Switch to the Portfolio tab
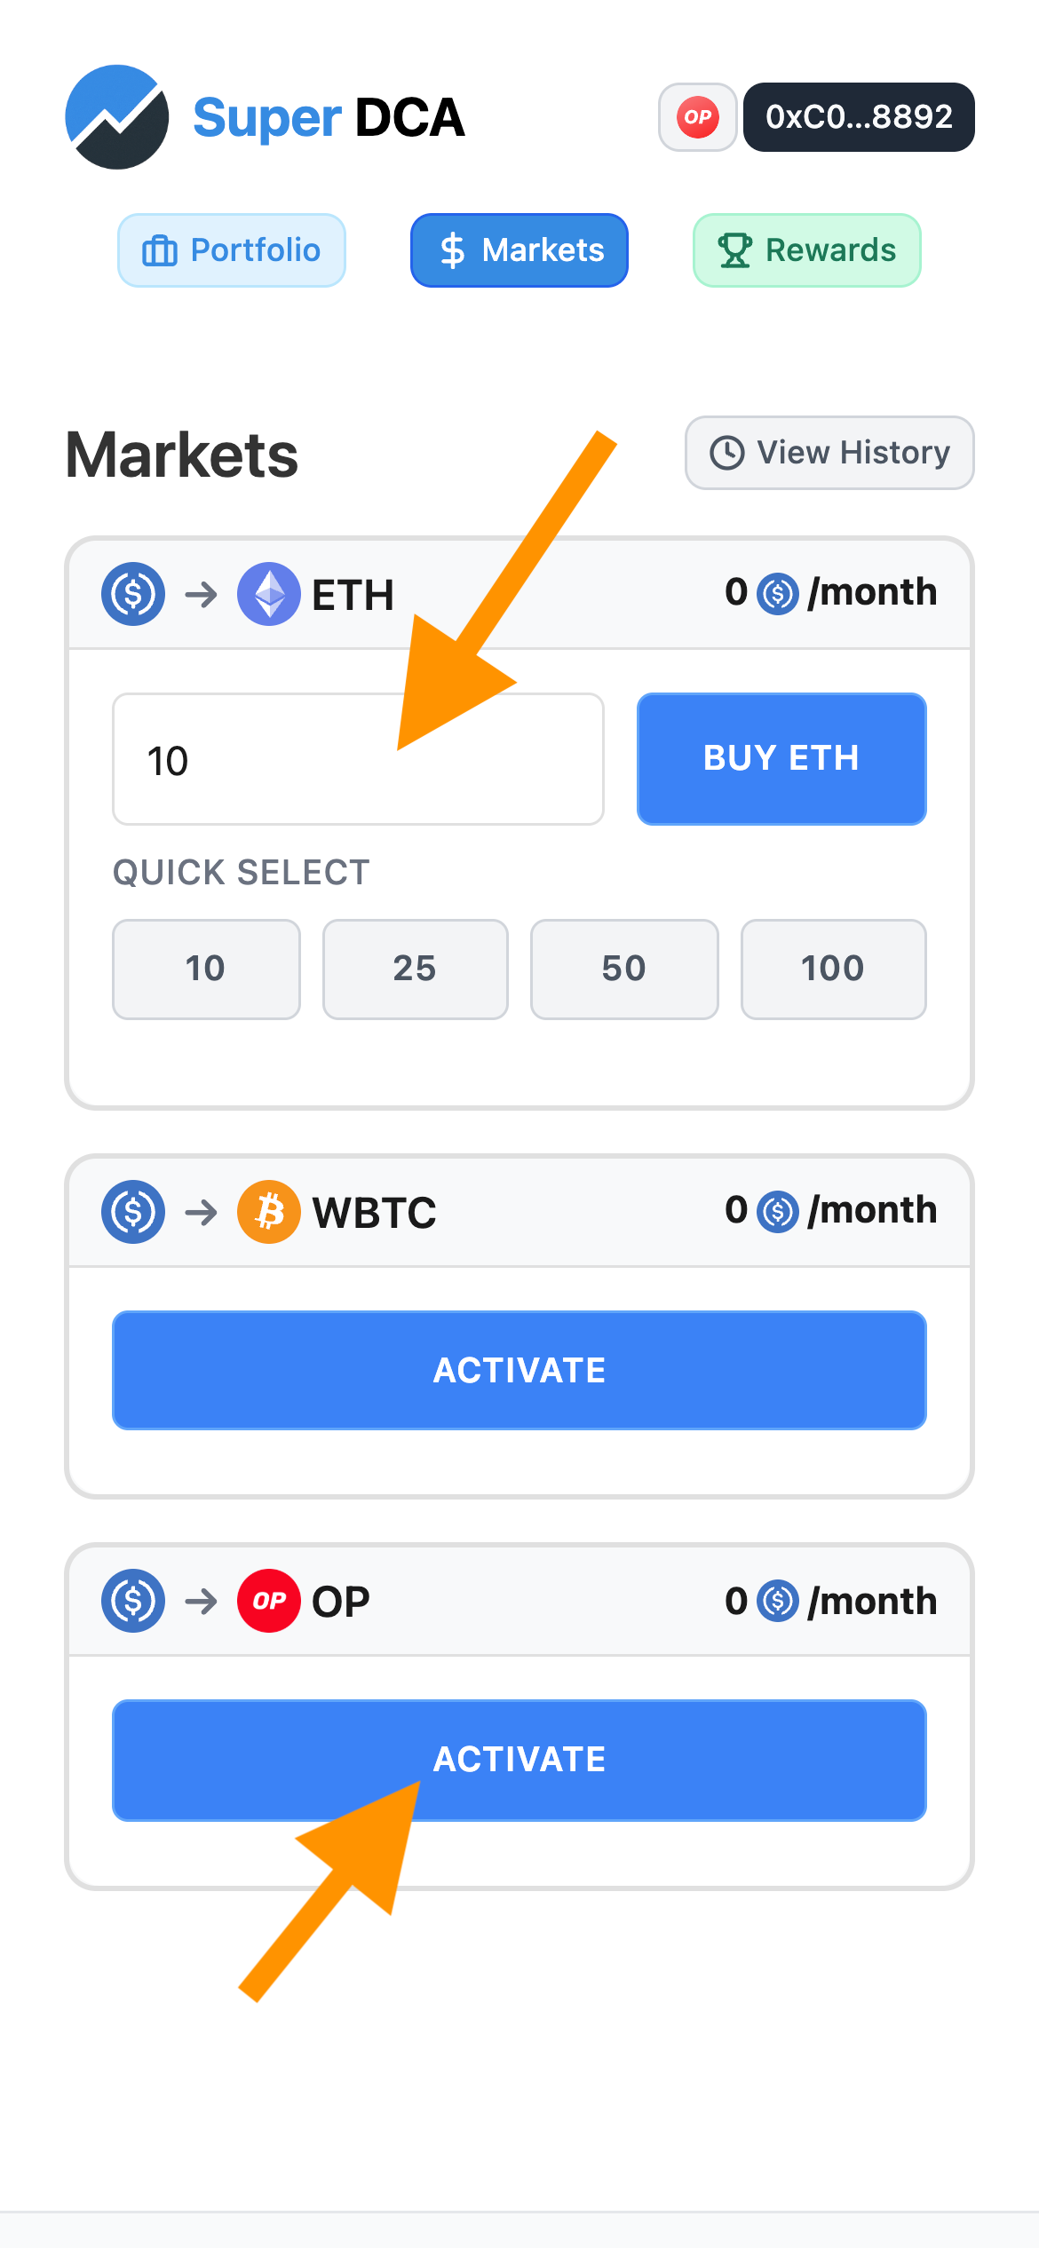The height and width of the screenshot is (2248, 1039). [231, 249]
